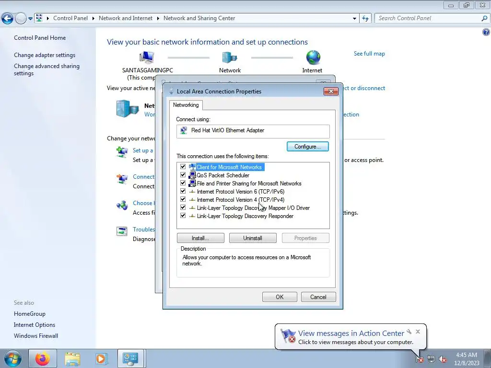This screenshot has width=491, height=368.
Task: Close the Local Area Connection Properties dialog
Action: click(331, 92)
